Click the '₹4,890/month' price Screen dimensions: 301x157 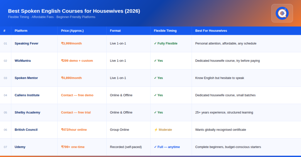coord(71,78)
